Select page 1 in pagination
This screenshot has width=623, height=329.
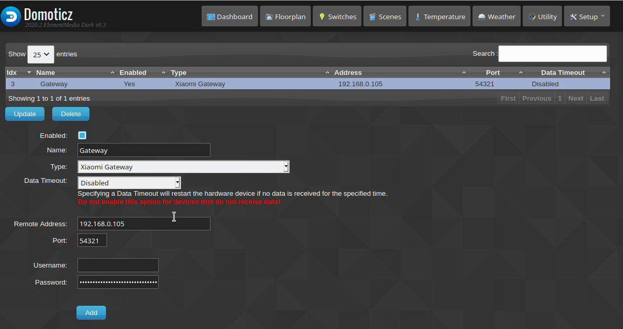pos(559,98)
